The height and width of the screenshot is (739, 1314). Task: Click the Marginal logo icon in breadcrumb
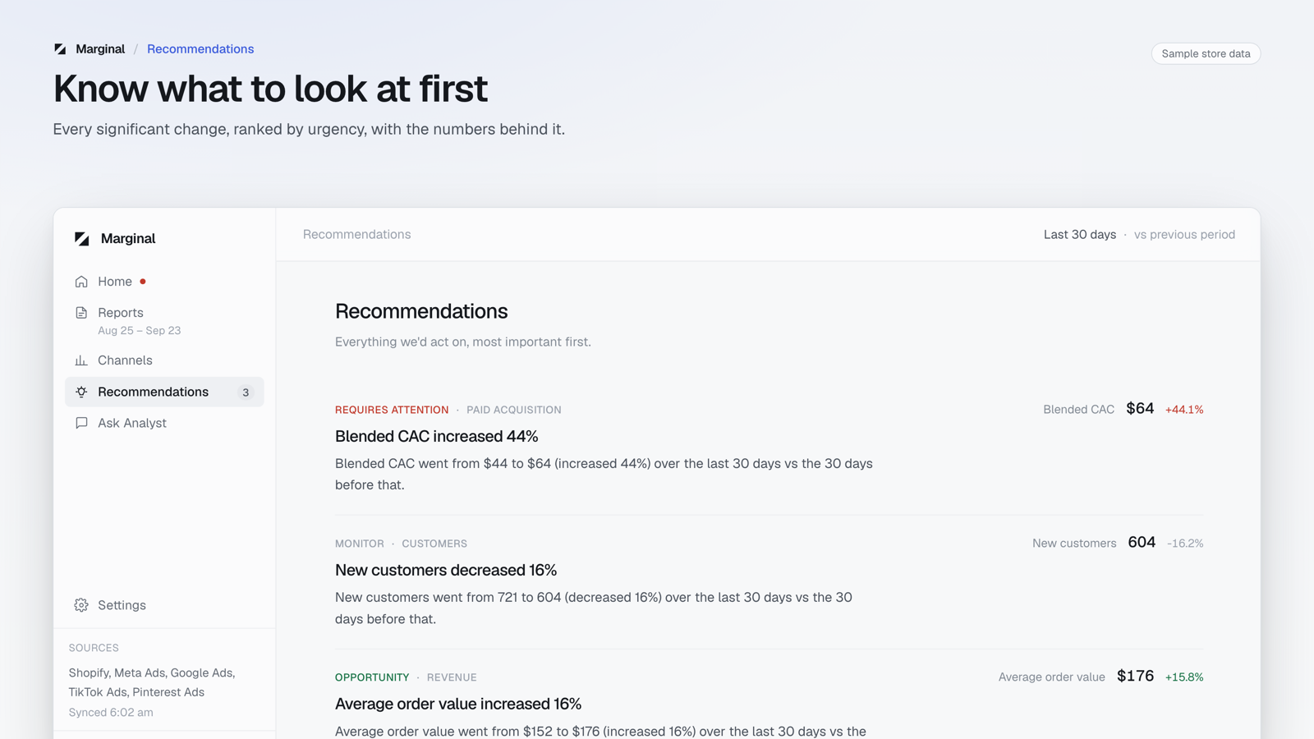pyautogui.click(x=60, y=49)
